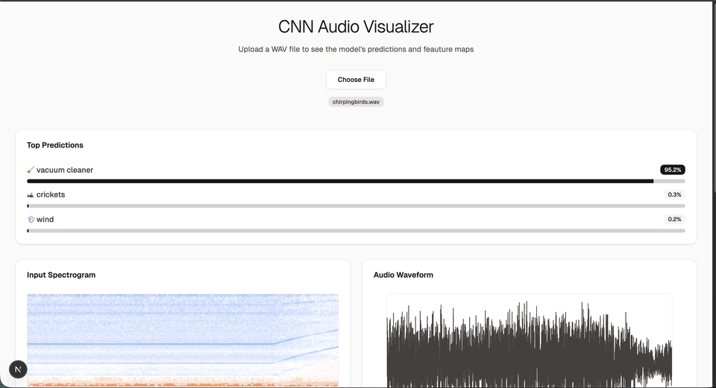This screenshot has width=716, height=388.
Task: Click the Choose File button
Action: tap(356, 80)
